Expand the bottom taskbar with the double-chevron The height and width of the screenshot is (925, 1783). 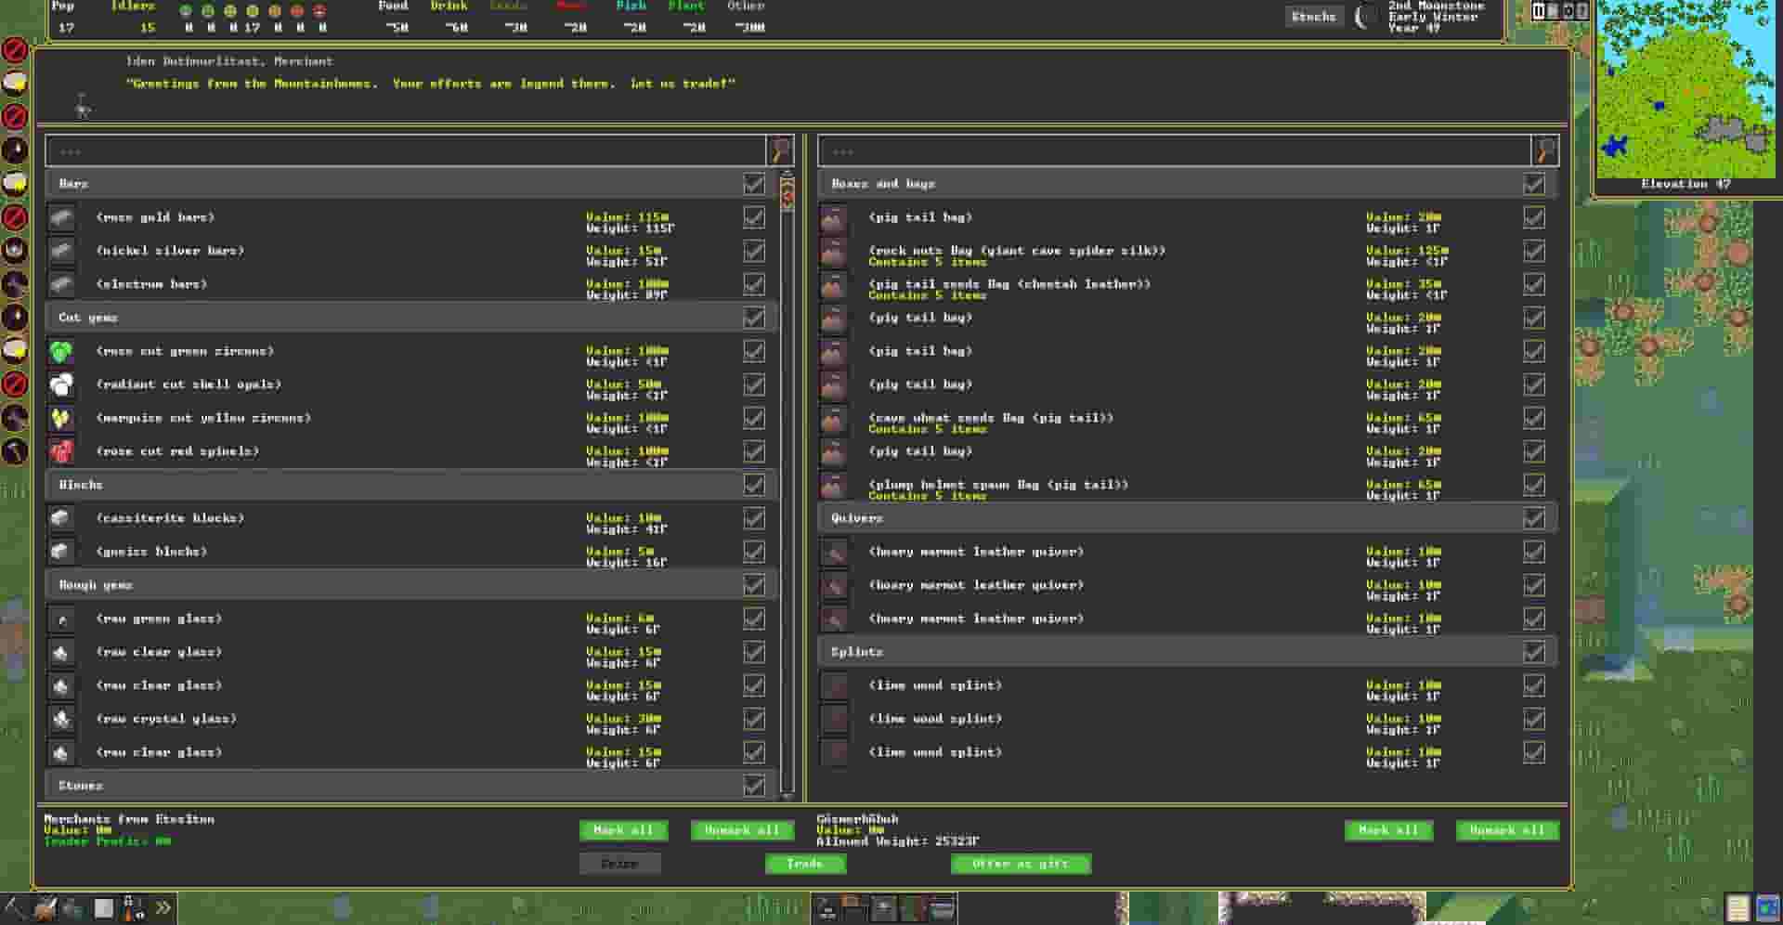tap(163, 908)
